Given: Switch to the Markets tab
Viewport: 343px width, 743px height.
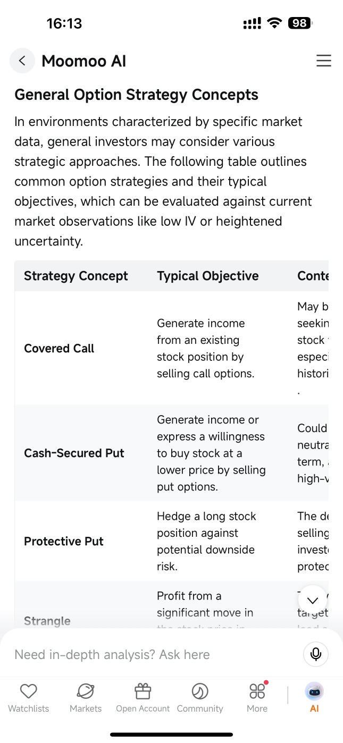Looking at the screenshot, I should (86, 698).
